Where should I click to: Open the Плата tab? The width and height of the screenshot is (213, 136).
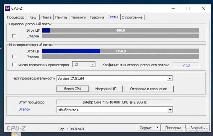point(46,17)
